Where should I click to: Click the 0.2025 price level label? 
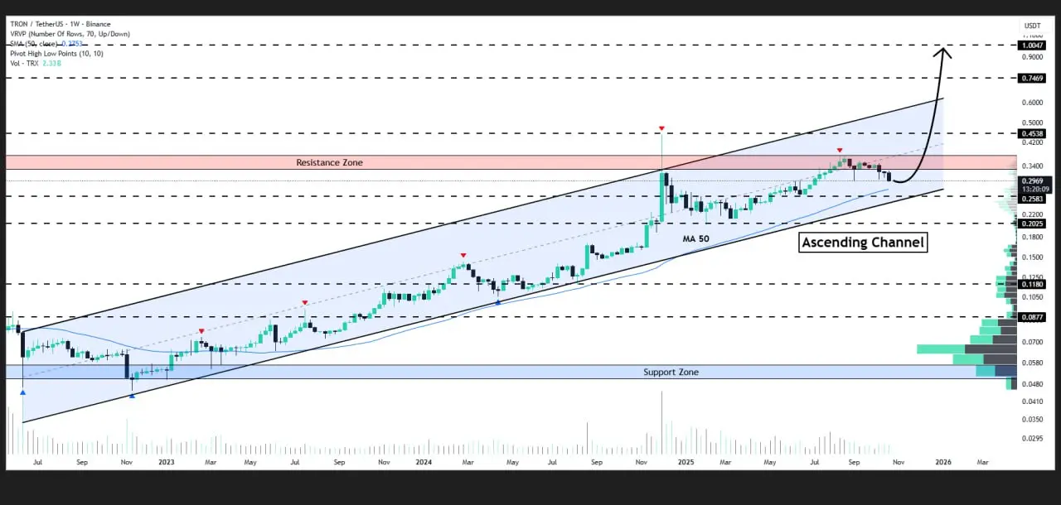1033,223
